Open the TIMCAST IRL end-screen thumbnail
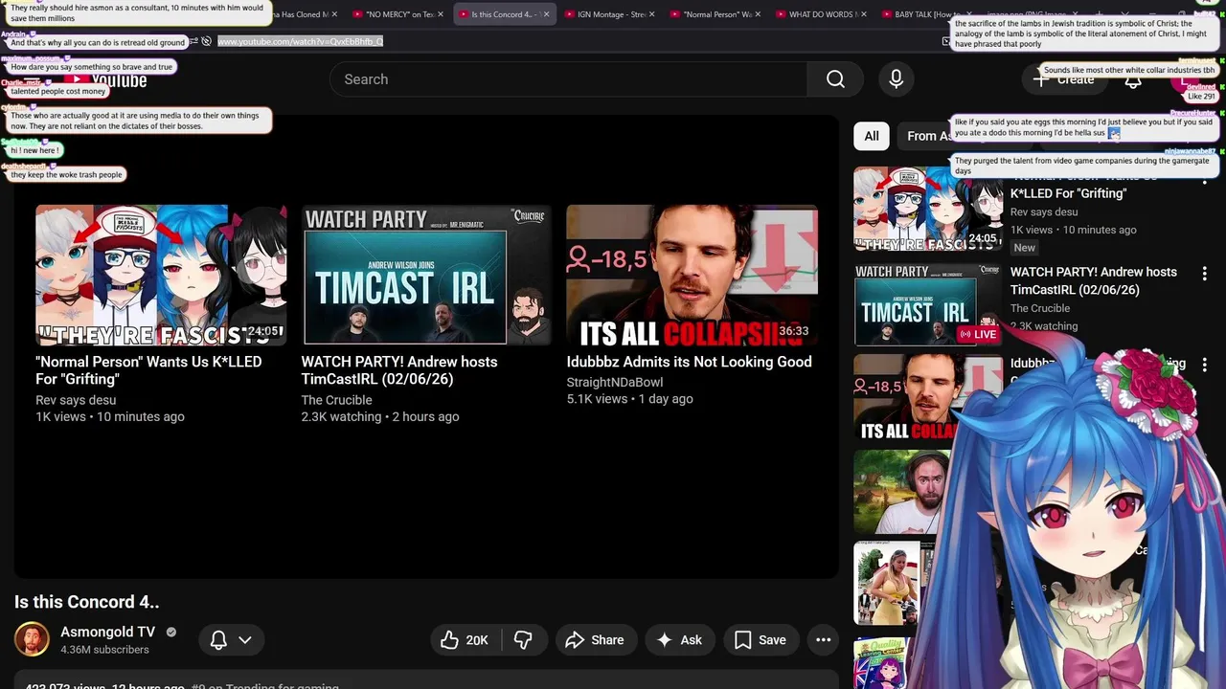Screen dimensions: 1226x689 pyautogui.click(x=426, y=275)
